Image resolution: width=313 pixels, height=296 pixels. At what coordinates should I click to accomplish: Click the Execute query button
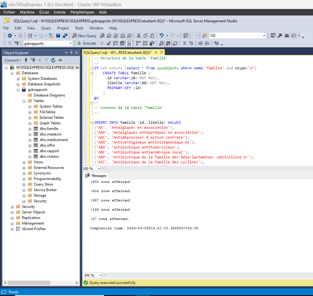87,43
